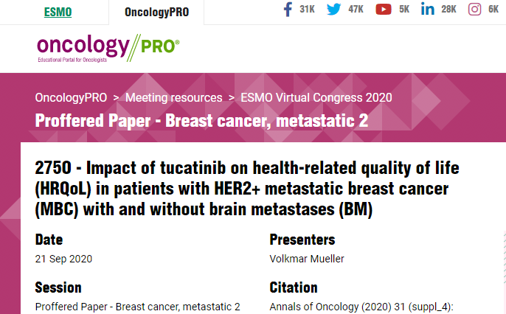Screen dimensions: 506x314
Task: Open the ESMO Facebook page icon
Action: tap(288, 10)
